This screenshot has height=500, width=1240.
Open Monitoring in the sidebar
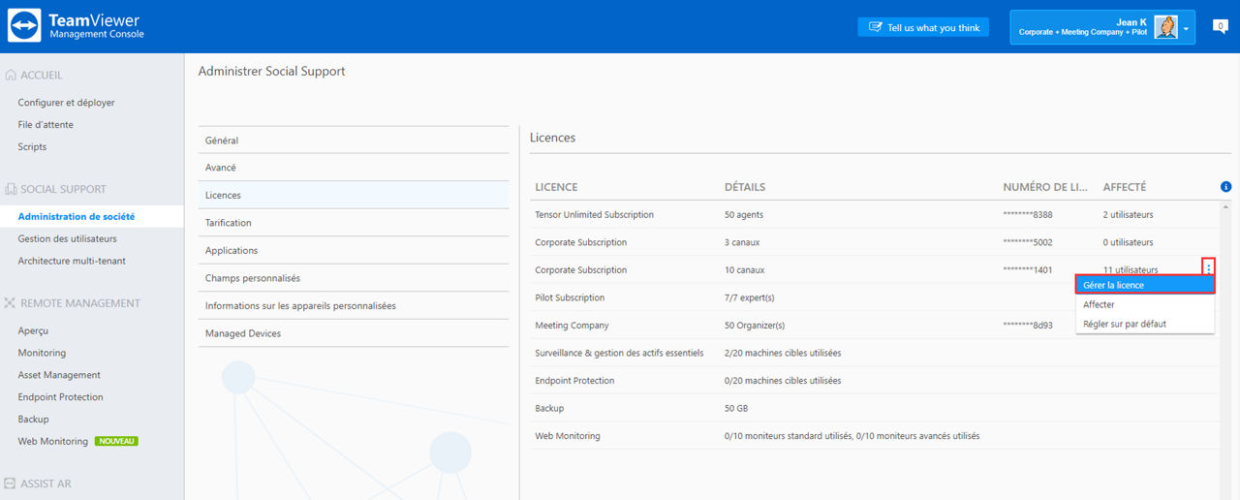[x=42, y=353]
